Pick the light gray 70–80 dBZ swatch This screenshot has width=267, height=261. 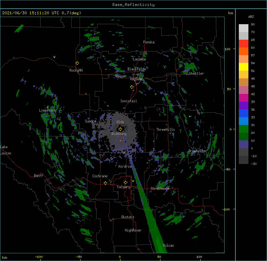tap(243, 28)
